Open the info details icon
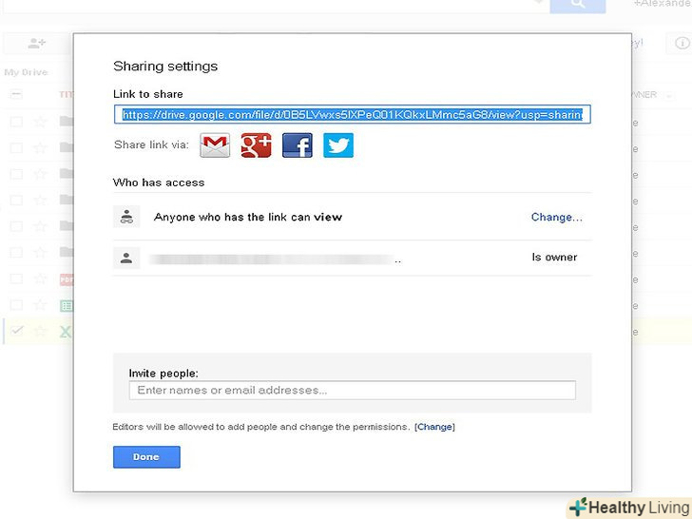 click(682, 43)
